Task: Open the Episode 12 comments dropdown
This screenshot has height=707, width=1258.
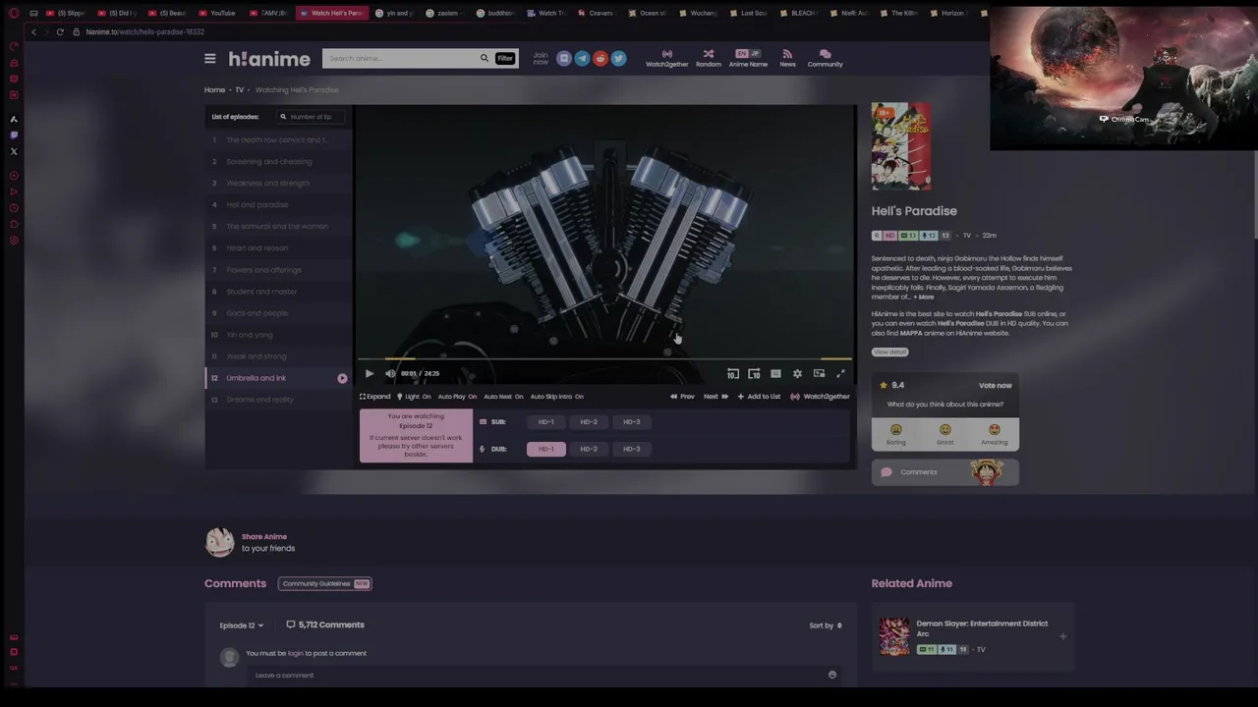Action: coord(242,625)
